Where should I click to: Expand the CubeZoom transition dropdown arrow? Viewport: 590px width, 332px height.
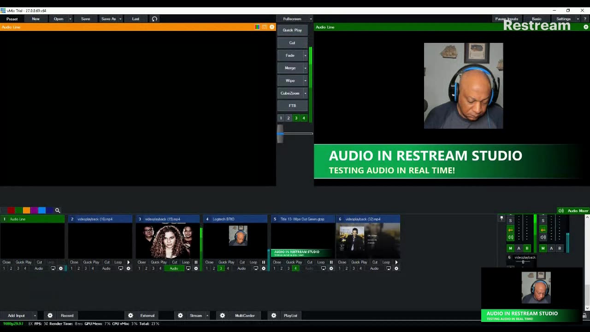pos(305,93)
